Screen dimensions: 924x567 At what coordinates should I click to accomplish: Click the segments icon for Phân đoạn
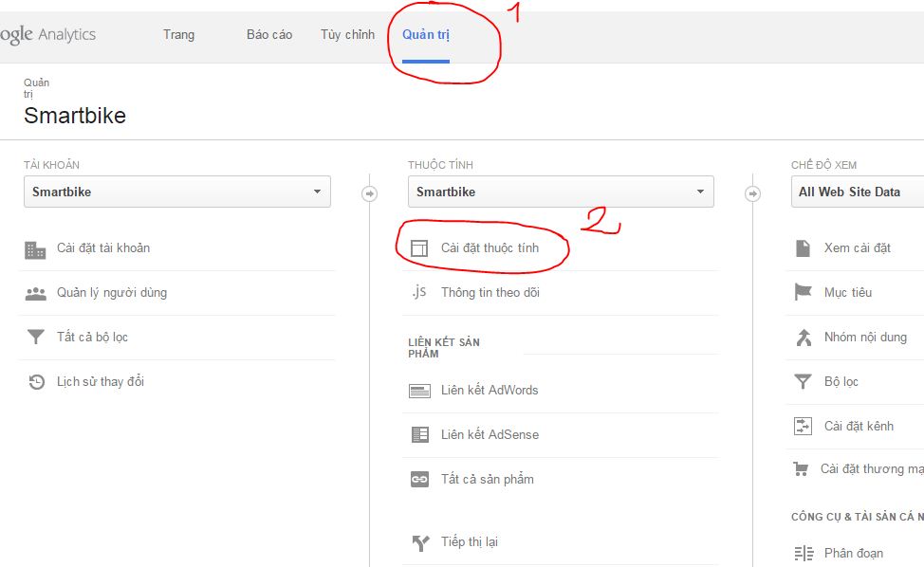804,554
